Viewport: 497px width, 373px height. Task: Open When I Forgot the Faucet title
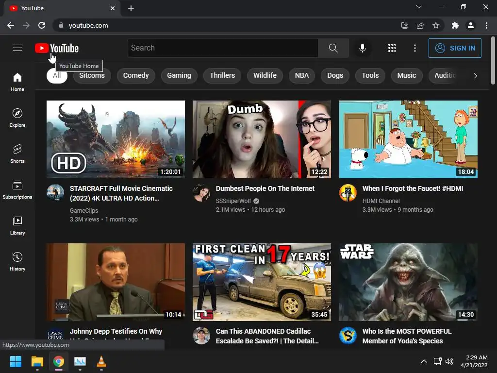click(x=413, y=188)
